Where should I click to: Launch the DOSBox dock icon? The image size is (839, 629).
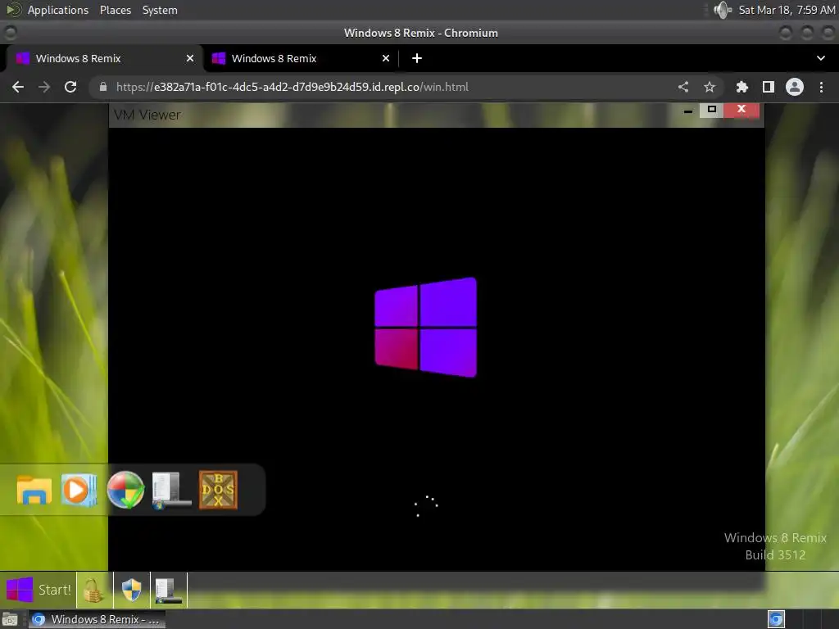click(x=218, y=490)
